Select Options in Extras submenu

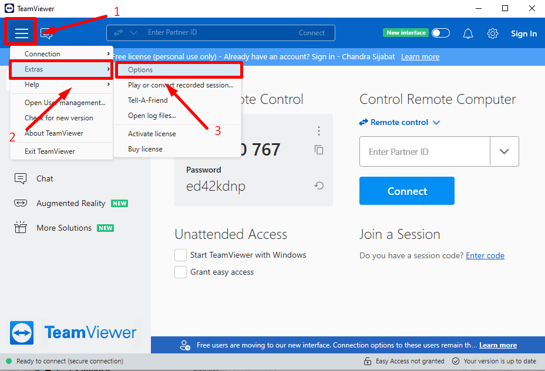179,70
